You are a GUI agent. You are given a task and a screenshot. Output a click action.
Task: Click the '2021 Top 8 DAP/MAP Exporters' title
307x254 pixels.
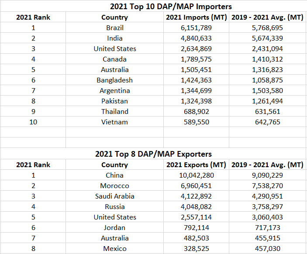click(154, 154)
